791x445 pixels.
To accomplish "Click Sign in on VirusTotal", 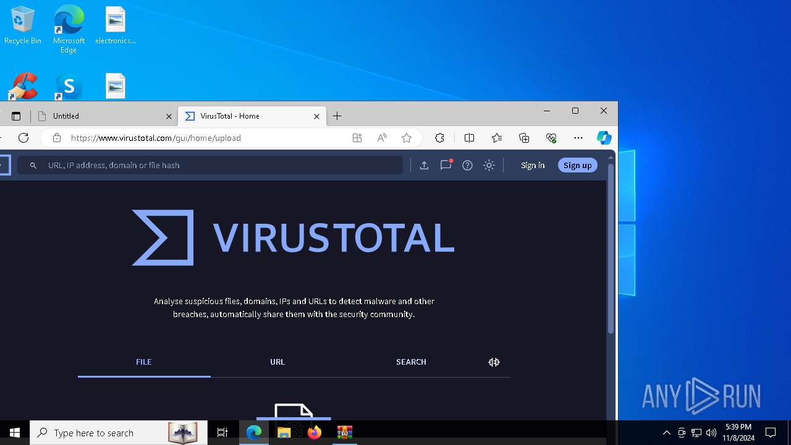I will pos(533,165).
